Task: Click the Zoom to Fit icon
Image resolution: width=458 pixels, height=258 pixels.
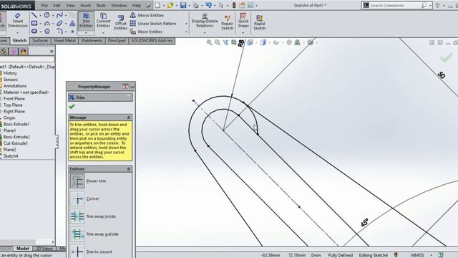Action: [209, 42]
